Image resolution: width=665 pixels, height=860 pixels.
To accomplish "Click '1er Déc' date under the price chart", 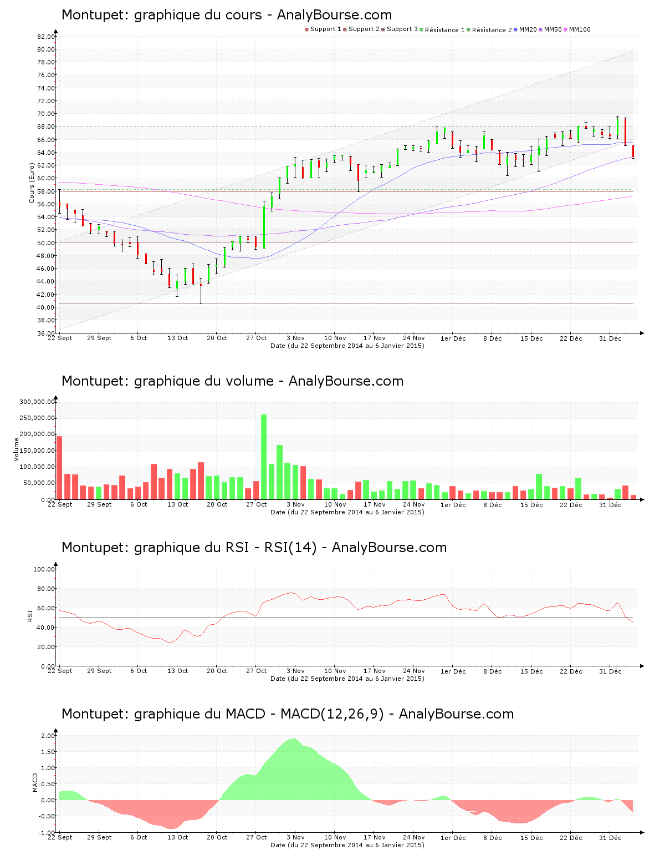I will [453, 338].
